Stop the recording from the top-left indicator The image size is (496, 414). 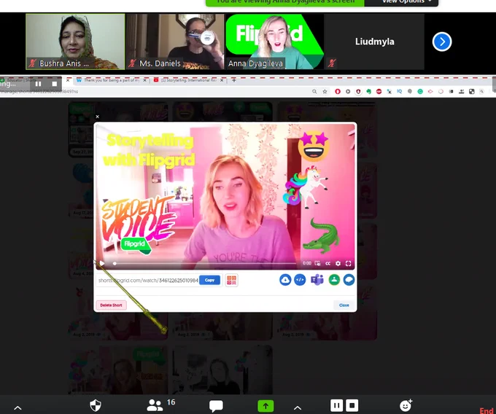(x=55, y=84)
